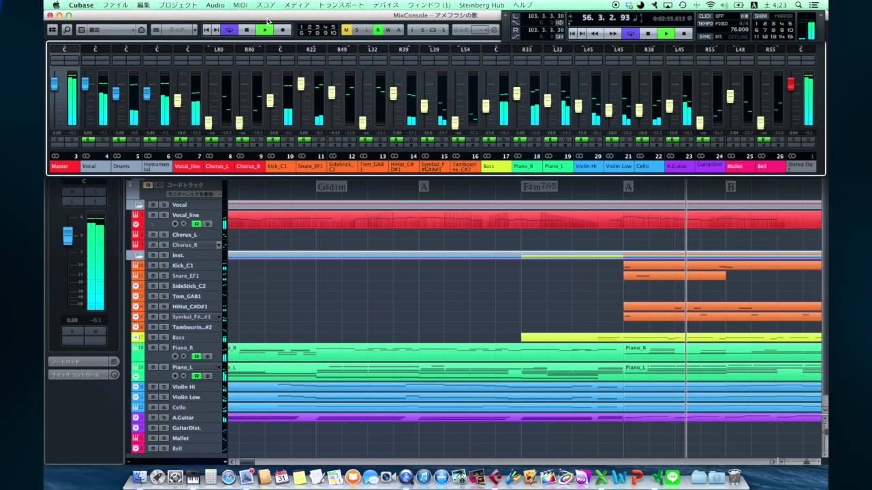Click the red Stereo Out fader handle
The height and width of the screenshot is (490, 872).
click(791, 84)
